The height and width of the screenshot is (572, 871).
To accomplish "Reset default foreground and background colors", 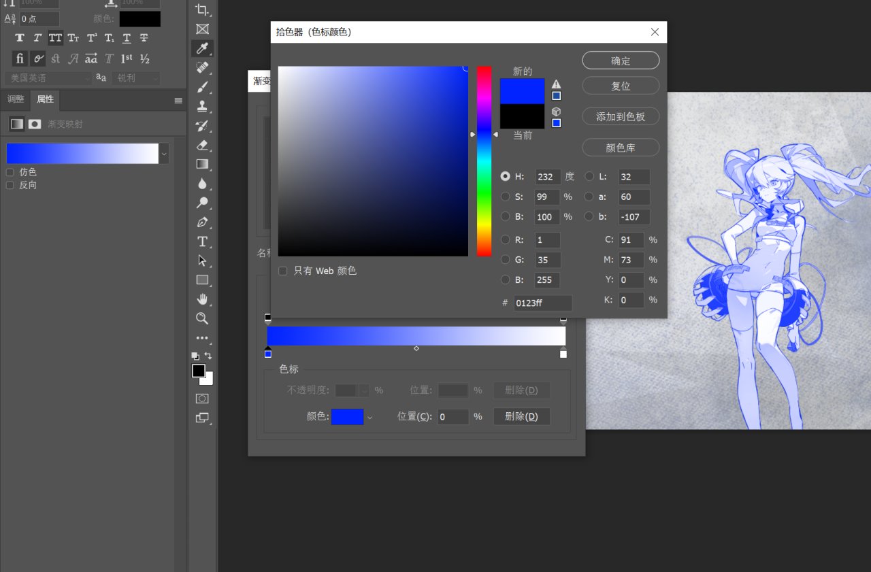I will pyautogui.click(x=195, y=356).
